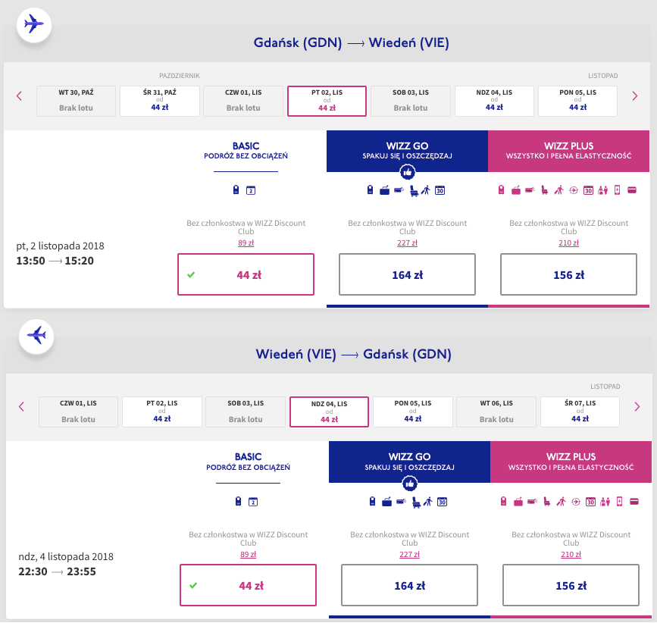
Task: Choose outbound WIZZ PLUS fare 156 zł
Action: [568, 274]
